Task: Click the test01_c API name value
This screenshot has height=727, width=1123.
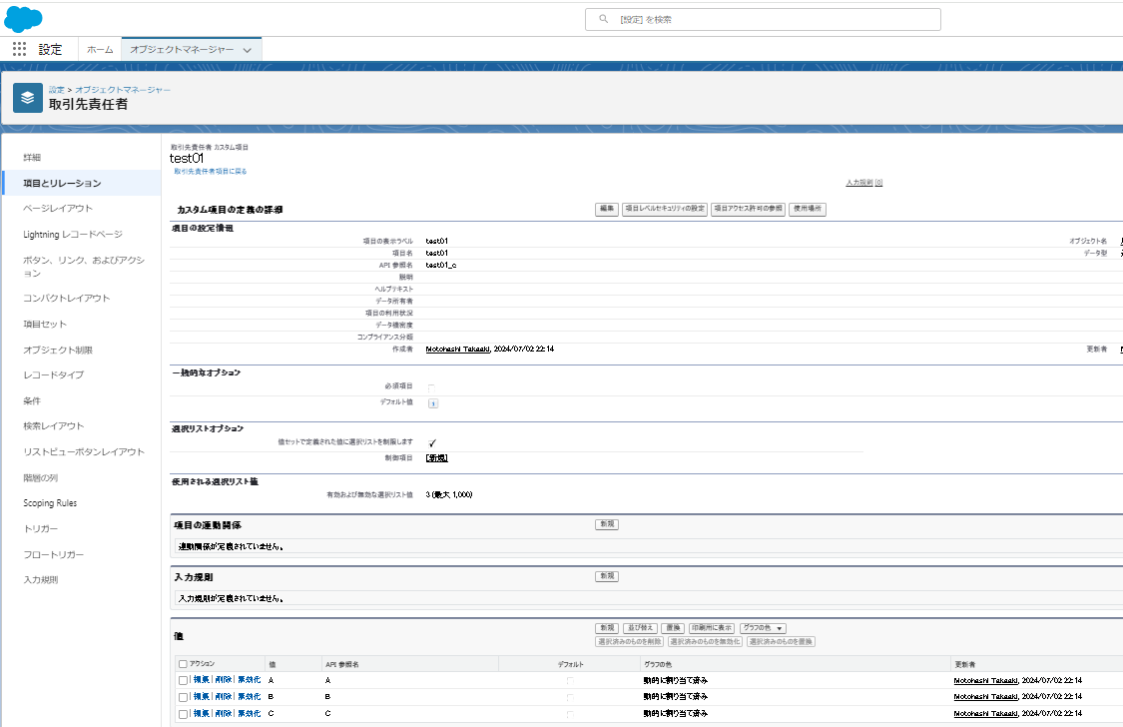Action: pyautogui.click(x=440, y=265)
